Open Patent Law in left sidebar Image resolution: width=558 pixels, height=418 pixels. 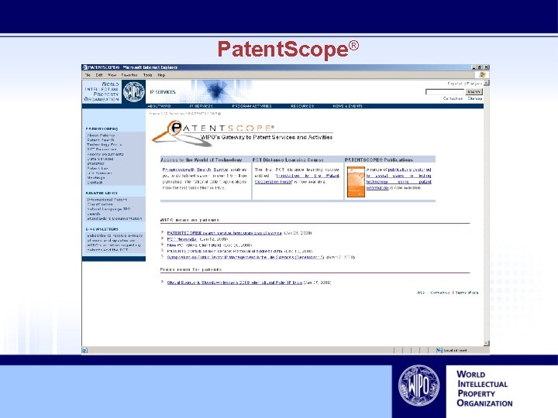pyautogui.click(x=98, y=169)
